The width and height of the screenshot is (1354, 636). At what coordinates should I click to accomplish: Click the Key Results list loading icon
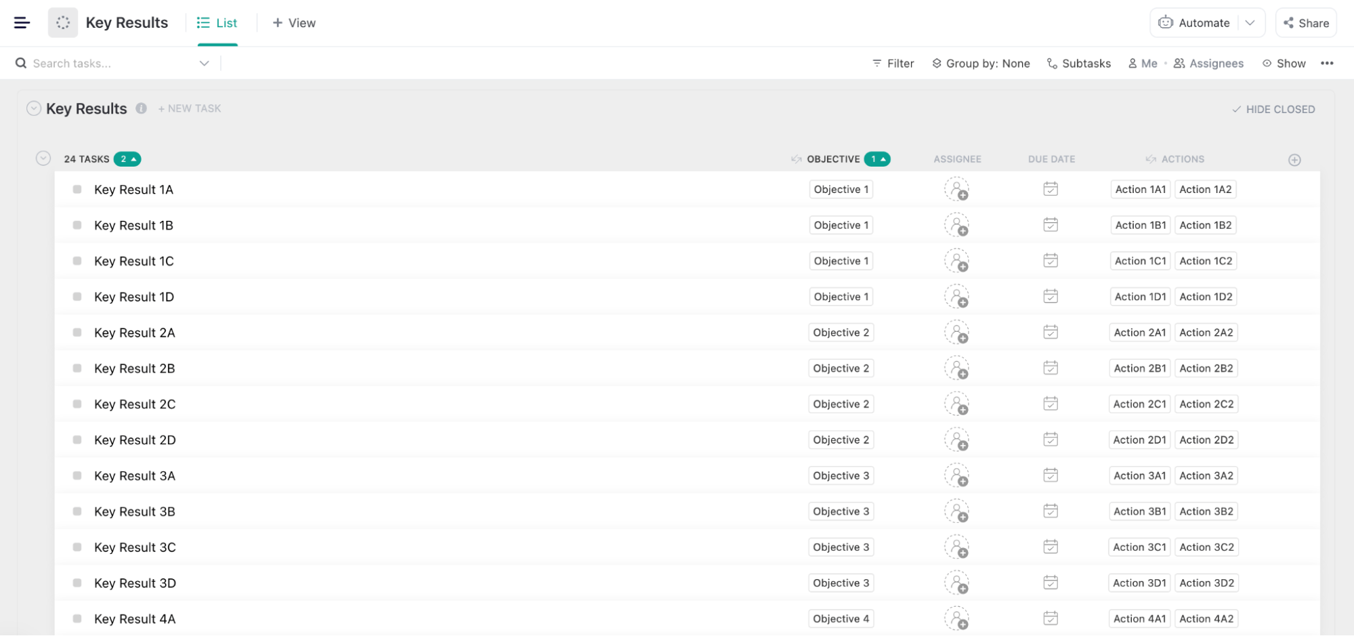point(63,23)
